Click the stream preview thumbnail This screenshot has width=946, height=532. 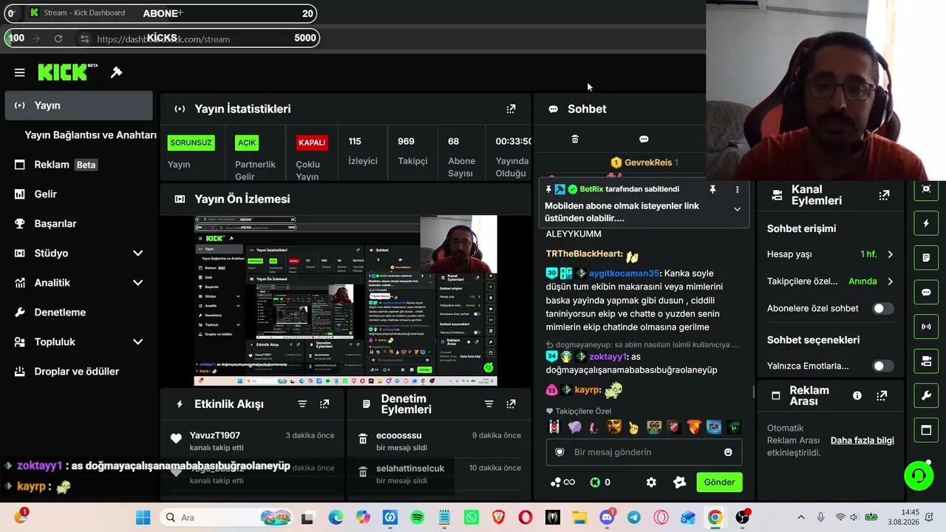click(345, 301)
